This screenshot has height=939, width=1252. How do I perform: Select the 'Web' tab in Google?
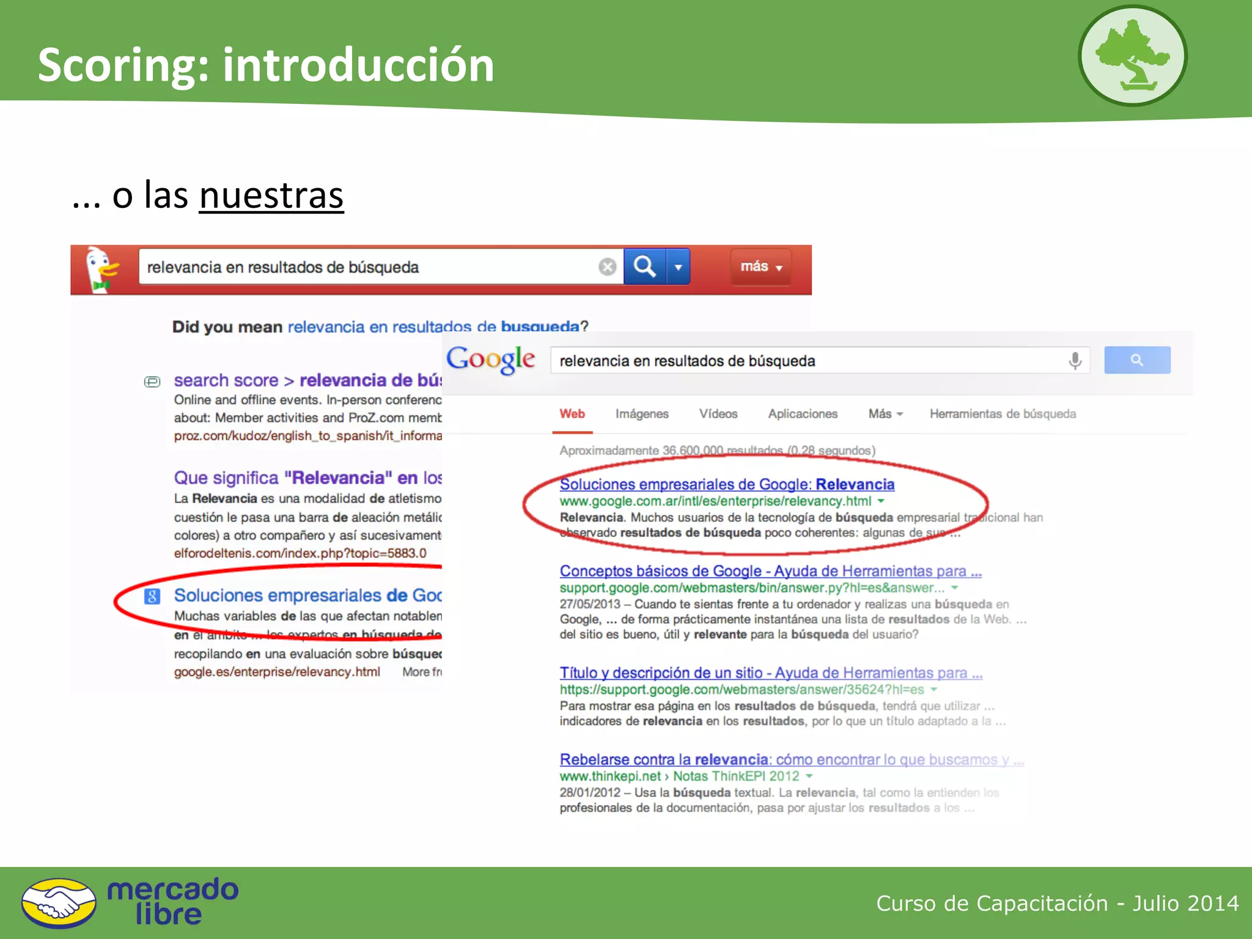(x=572, y=414)
